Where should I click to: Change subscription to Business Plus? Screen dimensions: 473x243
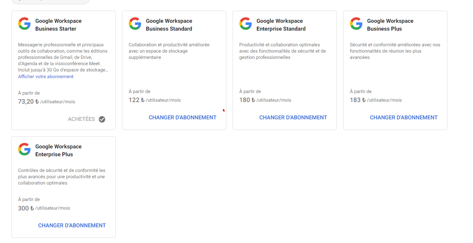point(404,117)
